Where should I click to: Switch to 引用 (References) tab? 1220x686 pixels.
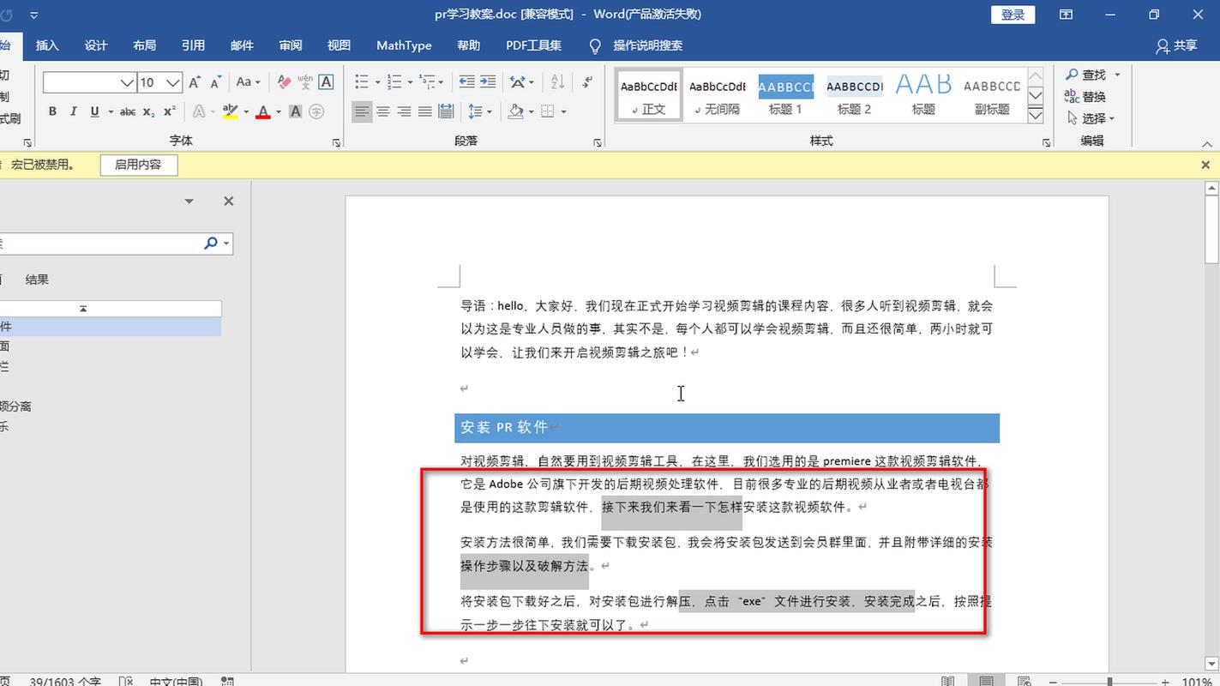pos(193,45)
